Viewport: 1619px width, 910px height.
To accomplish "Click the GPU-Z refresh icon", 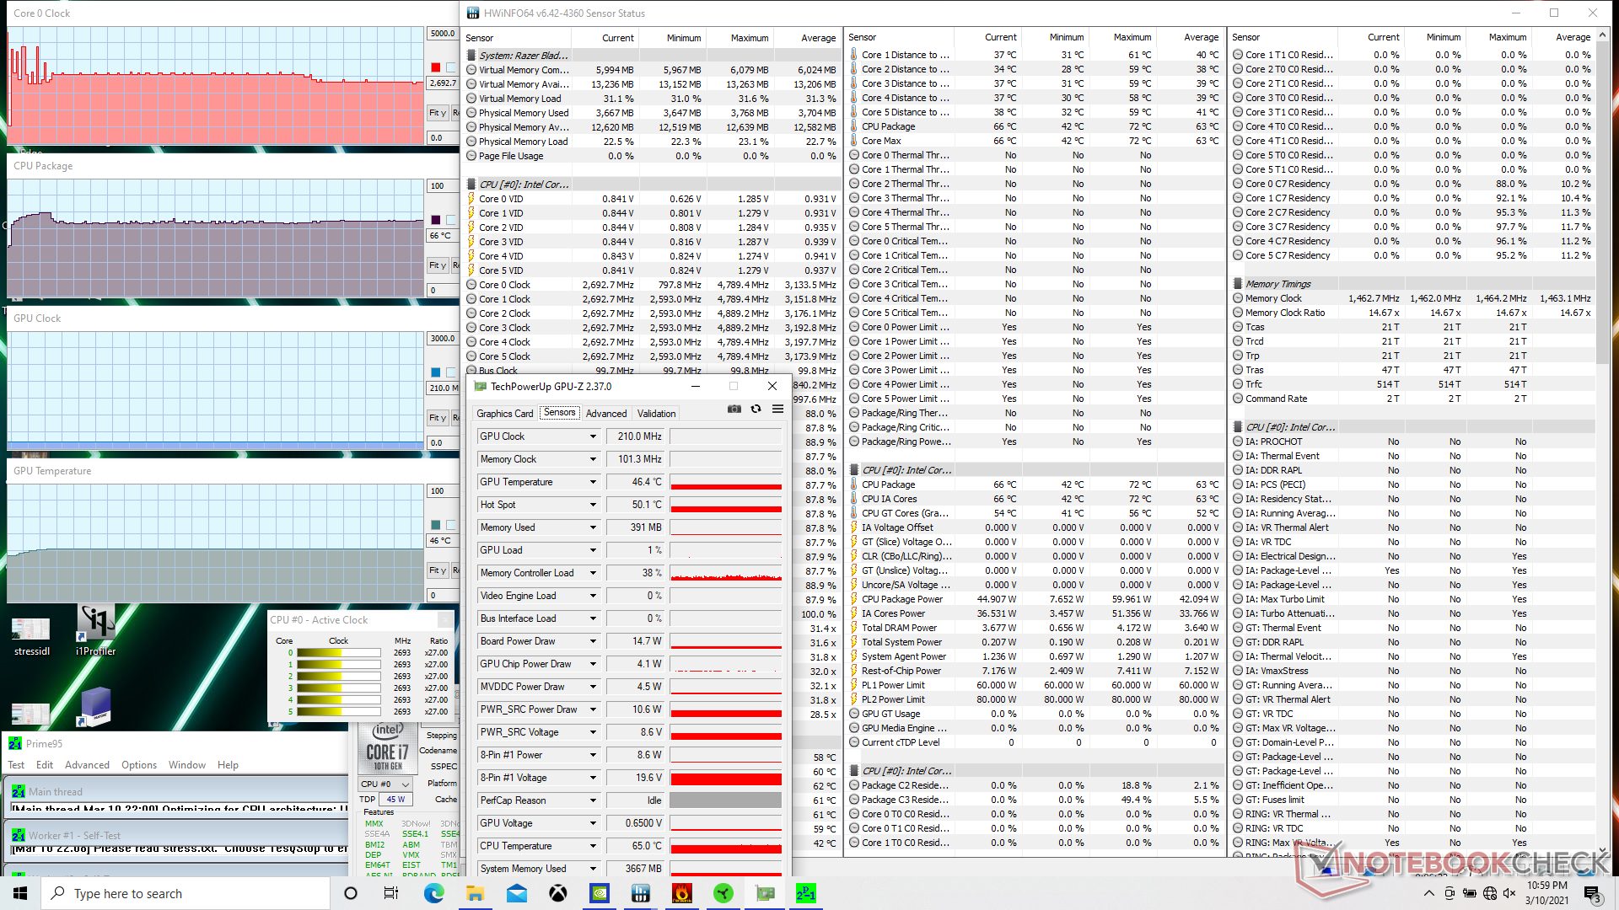I will 756,409.
